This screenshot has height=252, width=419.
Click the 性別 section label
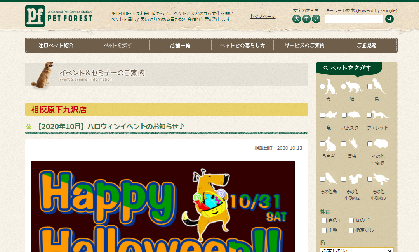[x=325, y=212]
